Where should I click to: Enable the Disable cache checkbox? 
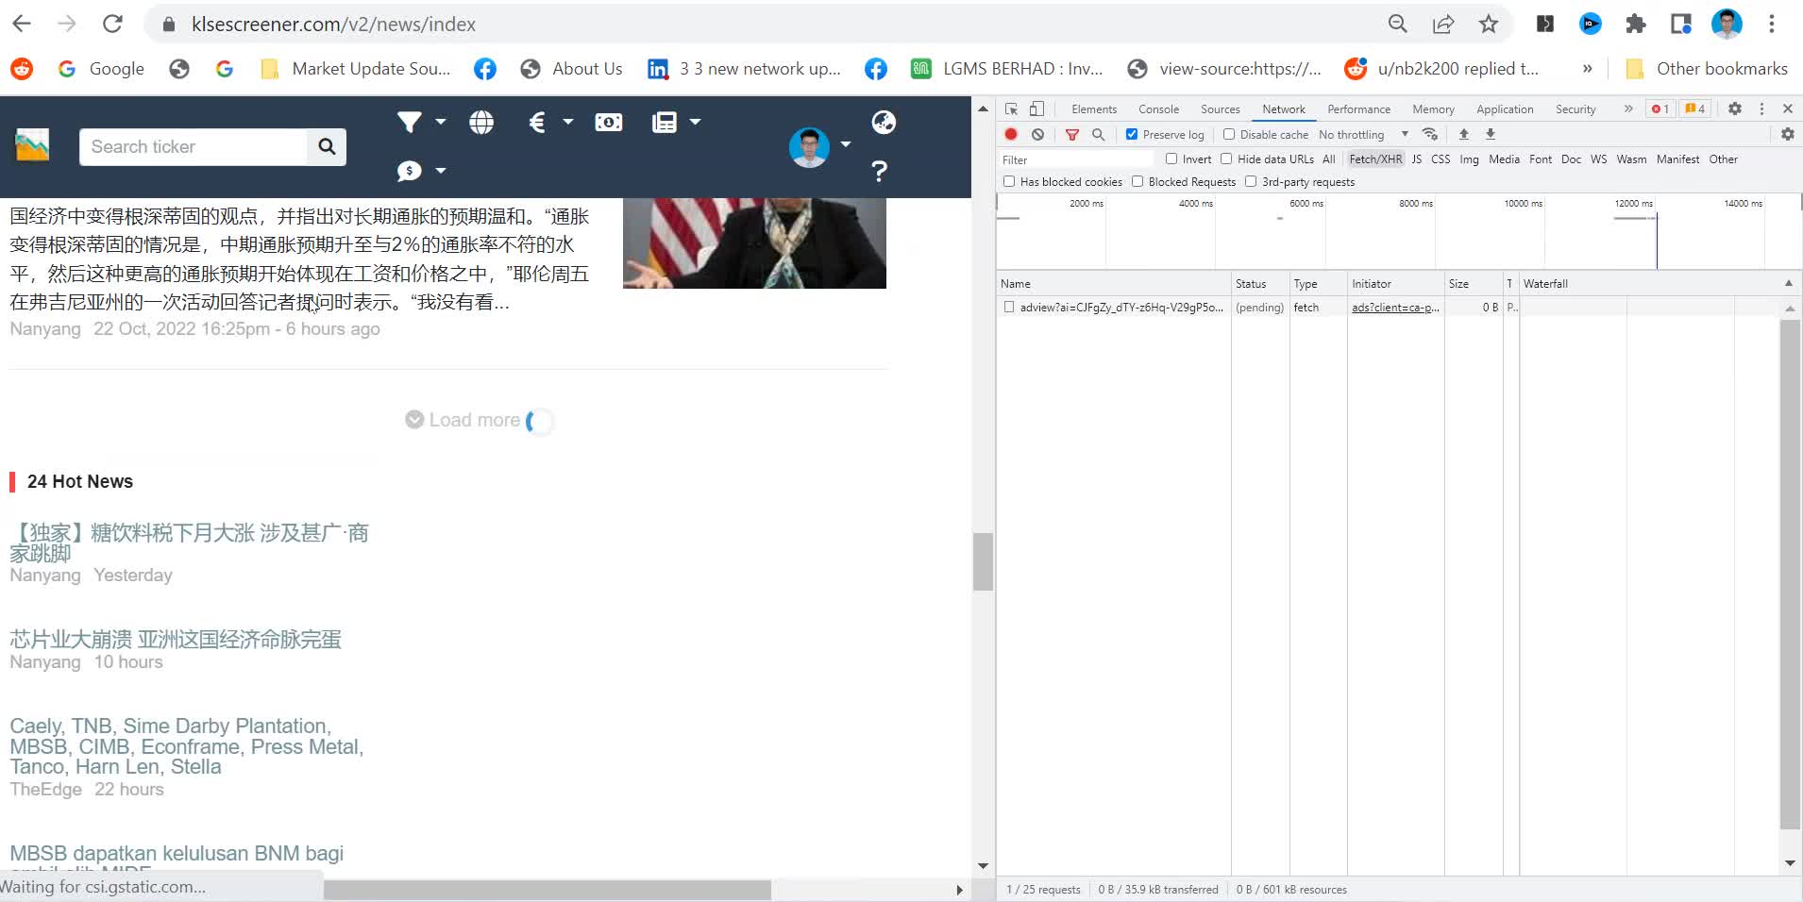click(1229, 135)
